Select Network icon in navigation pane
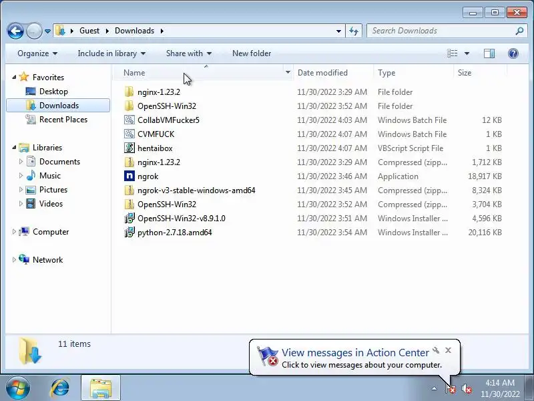 point(24,259)
